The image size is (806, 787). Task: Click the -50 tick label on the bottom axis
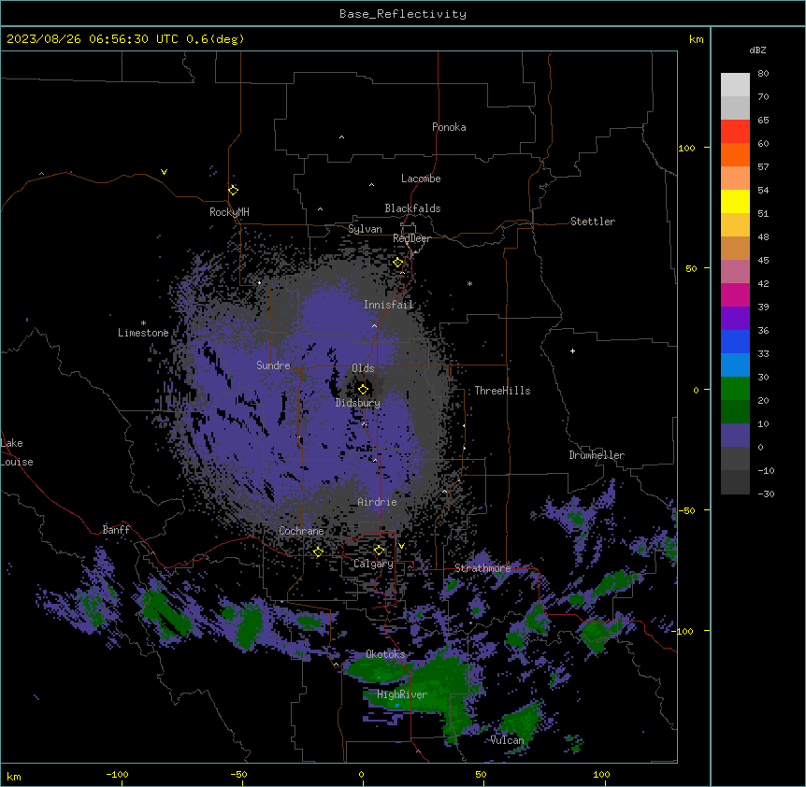[238, 774]
